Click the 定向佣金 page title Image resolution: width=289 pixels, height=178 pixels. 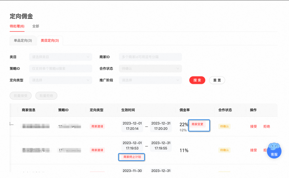coord(21,16)
